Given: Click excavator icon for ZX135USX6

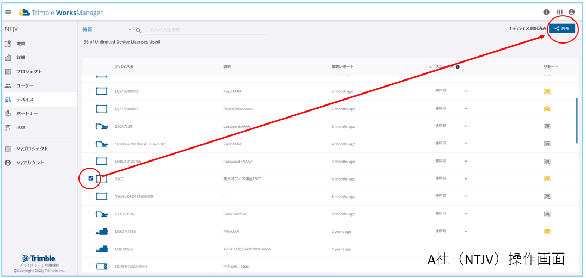Looking at the screenshot, I should [102, 214].
